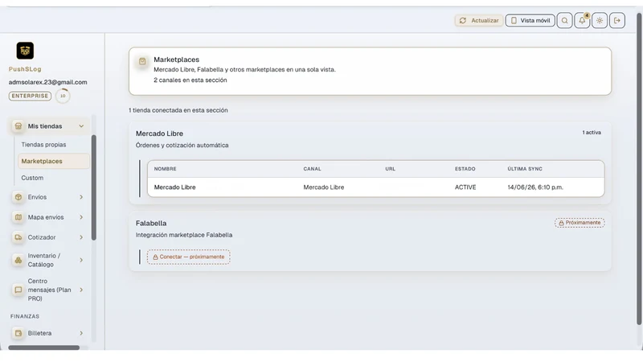
Task: Click the logout exit icon
Action: pyautogui.click(x=617, y=21)
